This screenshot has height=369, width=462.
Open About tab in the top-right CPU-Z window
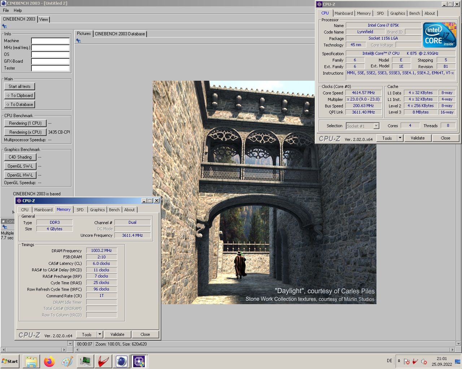[430, 13]
